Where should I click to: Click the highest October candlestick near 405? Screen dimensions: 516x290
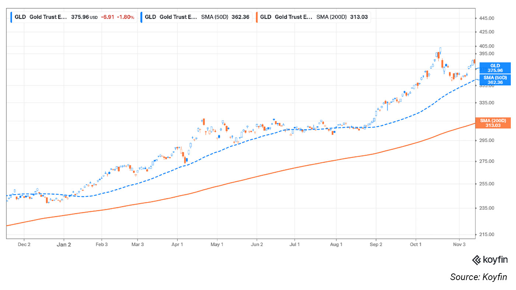440,51
